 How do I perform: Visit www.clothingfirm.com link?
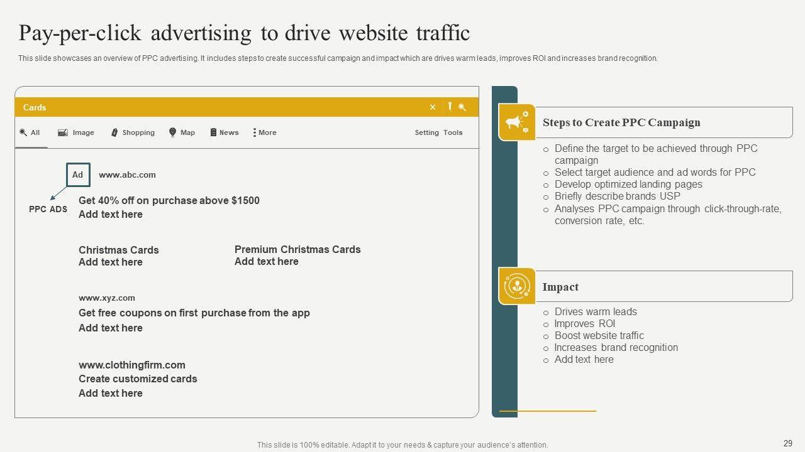131,365
